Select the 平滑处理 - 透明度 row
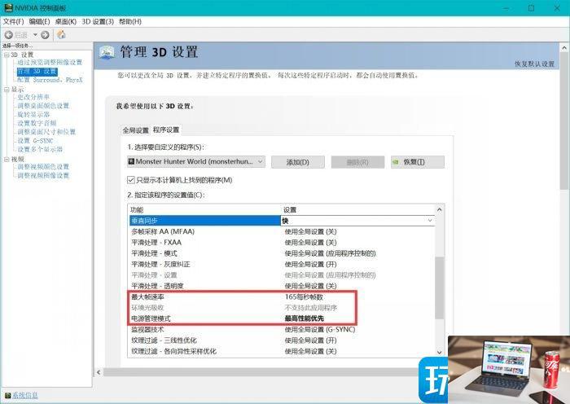570x404 pixels. tap(282, 286)
